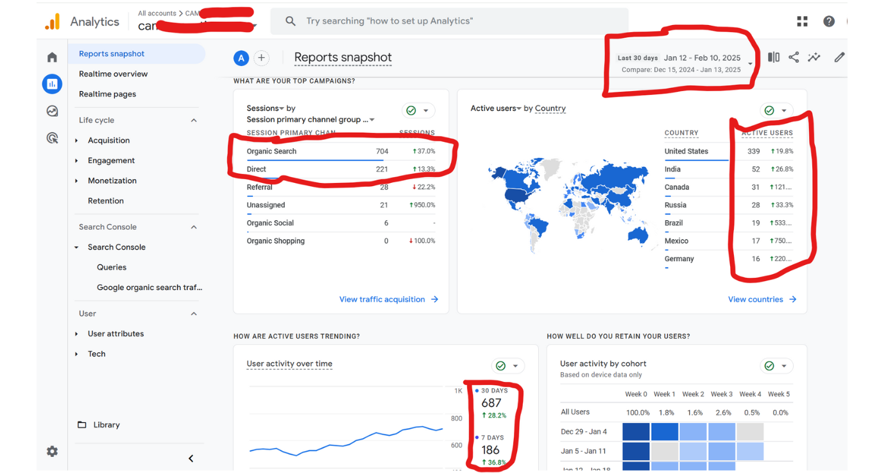Open Admin settings via the gear icon
Image resolution: width=895 pixels, height=473 pixels.
pyautogui.click(x=52, y=451)
